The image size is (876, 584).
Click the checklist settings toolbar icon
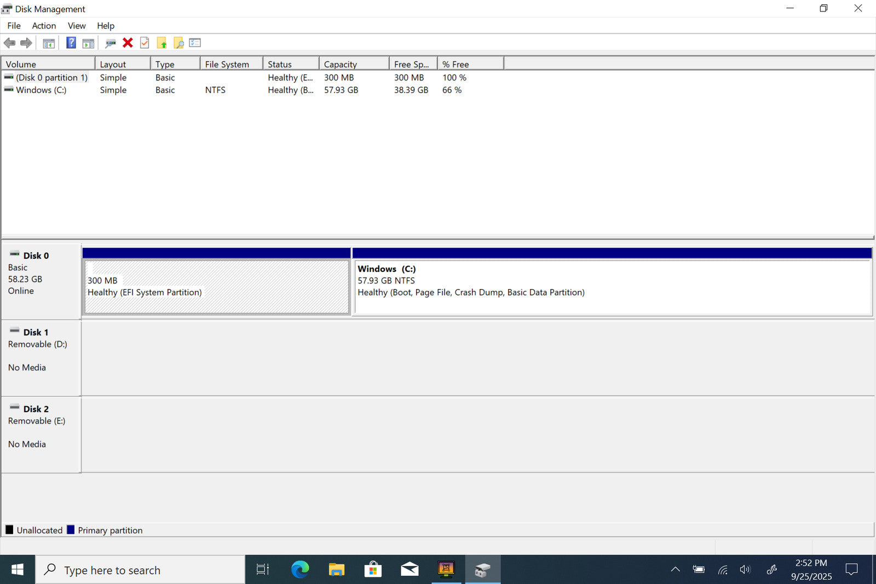[195, 43]
